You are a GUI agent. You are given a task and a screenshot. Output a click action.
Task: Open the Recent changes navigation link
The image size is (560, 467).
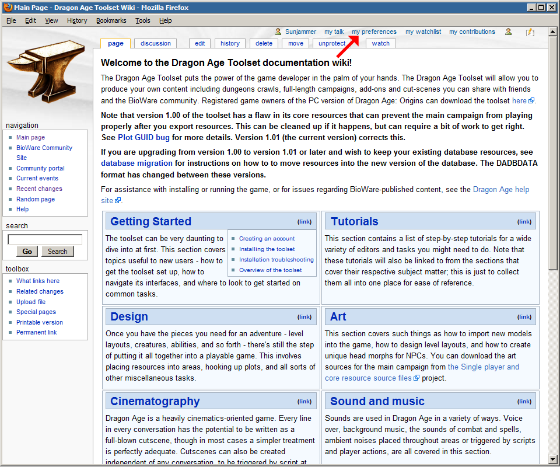point(39,189)
